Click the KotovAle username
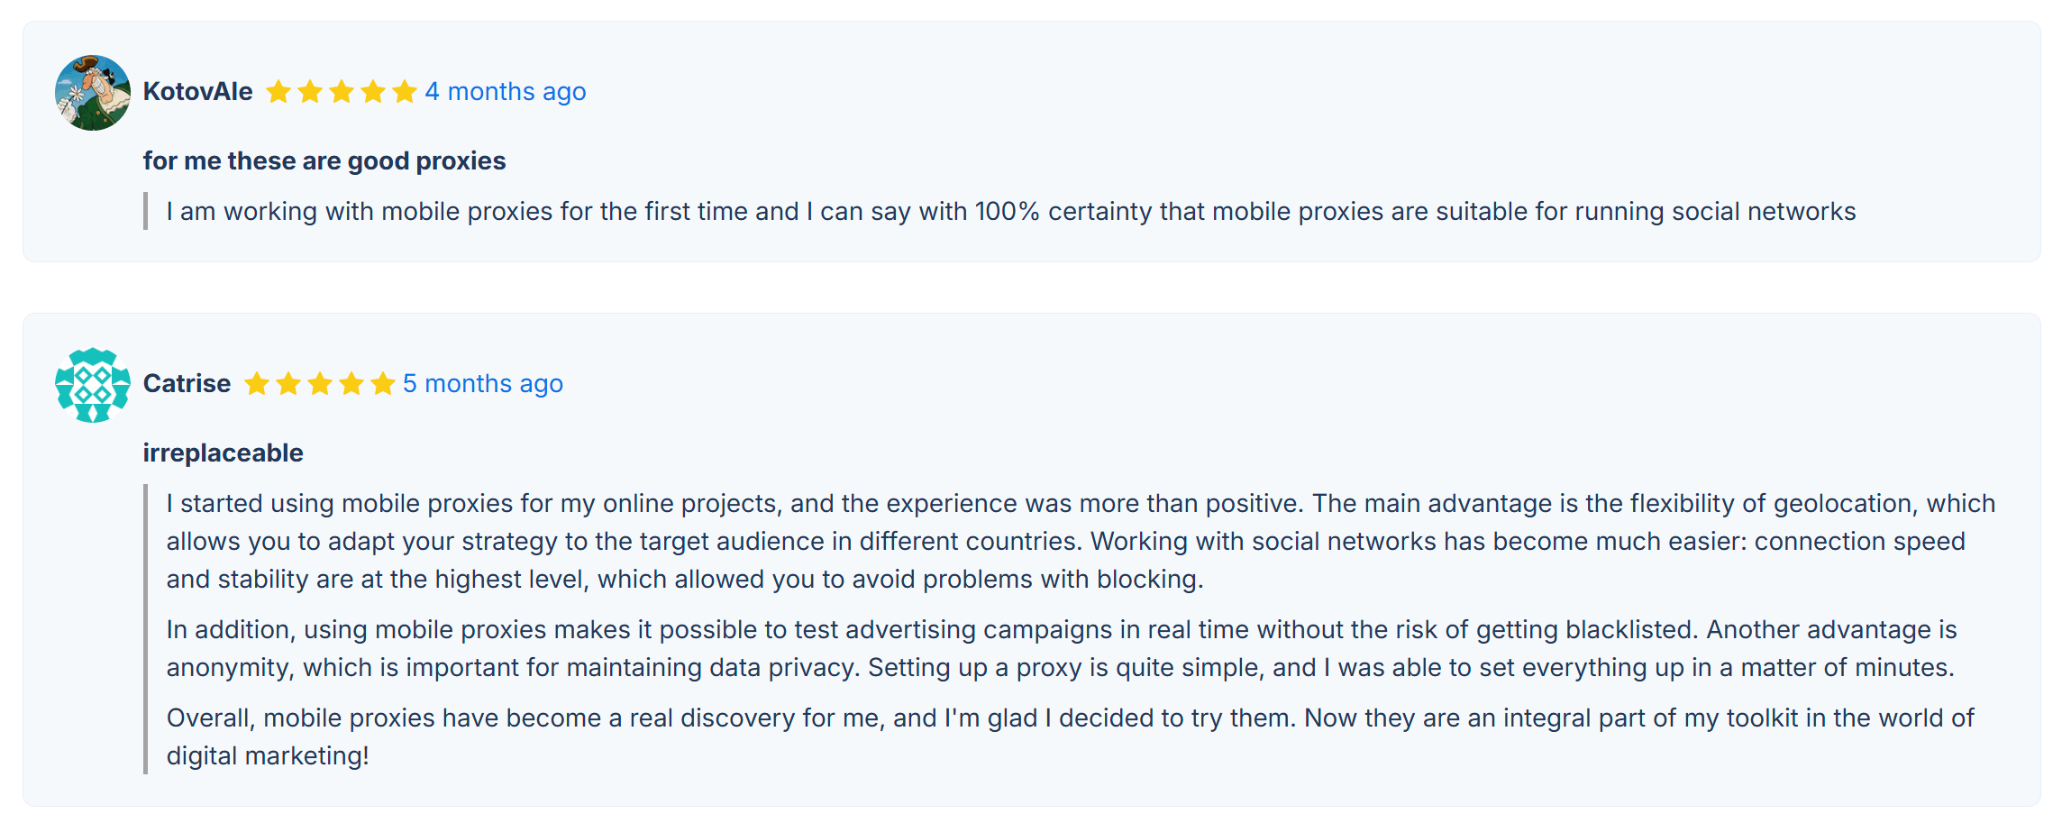The height and width of the screenshot is (823, 2062). pyautogui.click(x=197, y=92)
